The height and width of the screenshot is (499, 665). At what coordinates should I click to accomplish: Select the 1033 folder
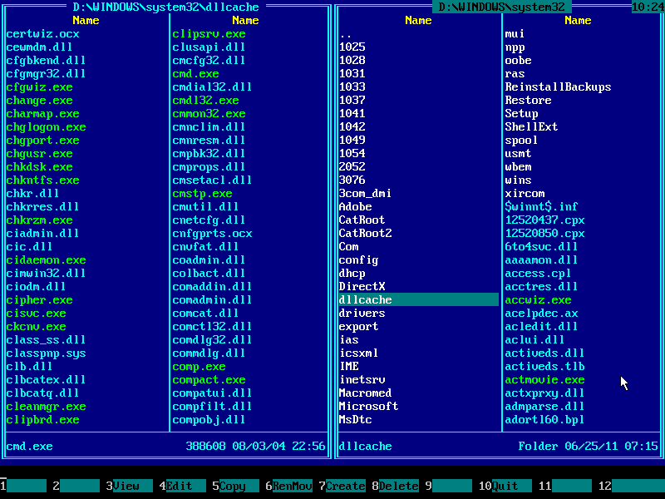coord(352,87)
